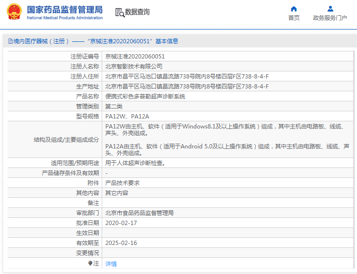Select registrant name 北京智影技术有限公司
This screenshot has height=274, width=357.
(x=134, y=67)
